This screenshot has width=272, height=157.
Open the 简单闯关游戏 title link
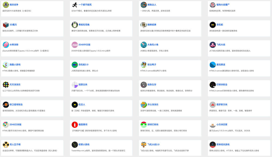[223, 144]
